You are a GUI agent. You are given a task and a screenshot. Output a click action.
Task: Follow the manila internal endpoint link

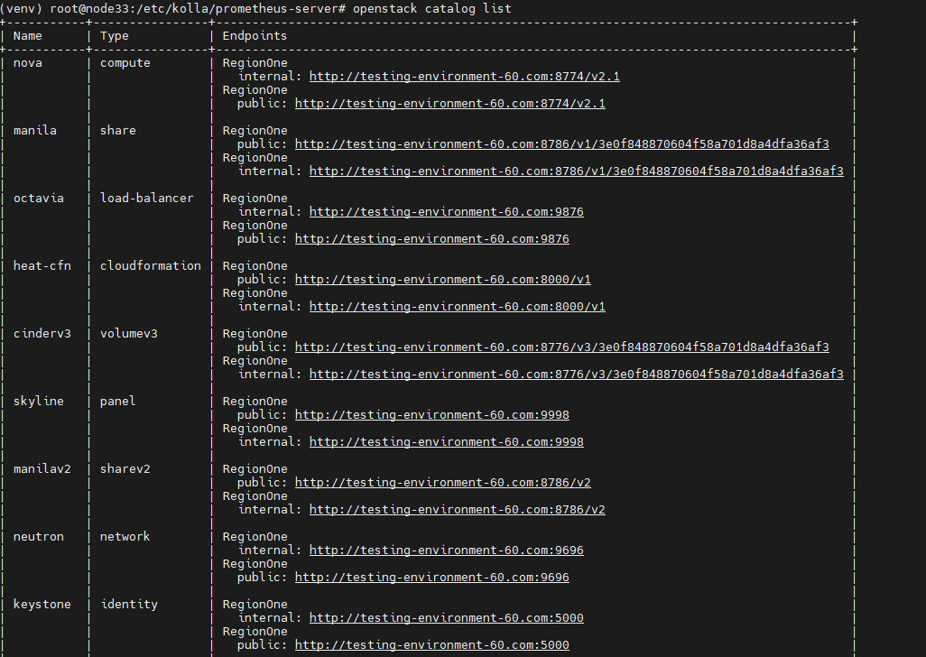[x=576, y=171]
